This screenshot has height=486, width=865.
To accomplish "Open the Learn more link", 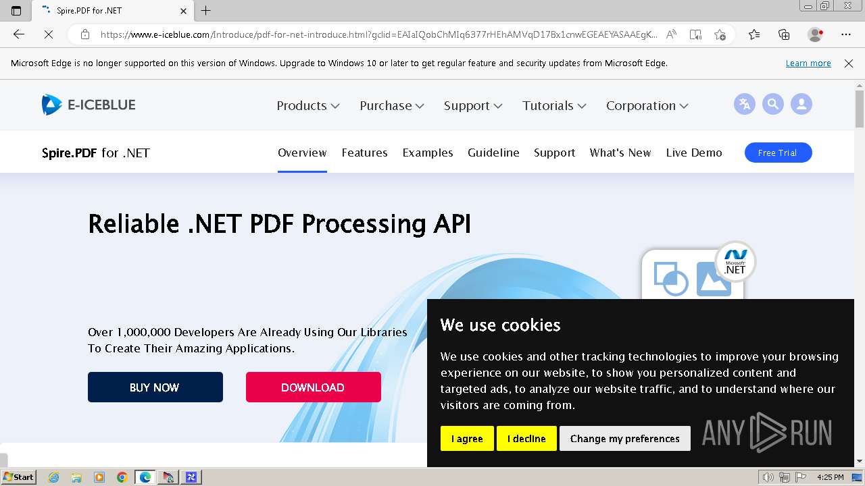I will click(x=808, y=63).
